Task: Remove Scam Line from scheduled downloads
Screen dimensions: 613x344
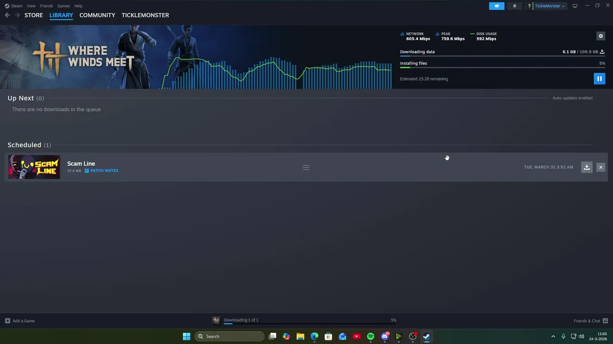Action: (x=601, y=167)
